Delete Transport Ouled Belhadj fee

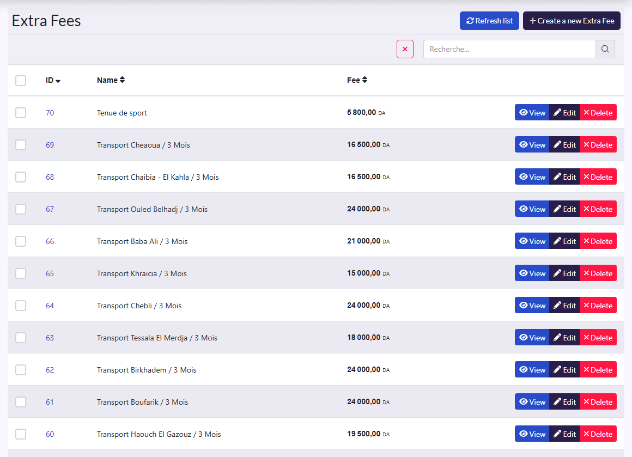coord(598,209)
